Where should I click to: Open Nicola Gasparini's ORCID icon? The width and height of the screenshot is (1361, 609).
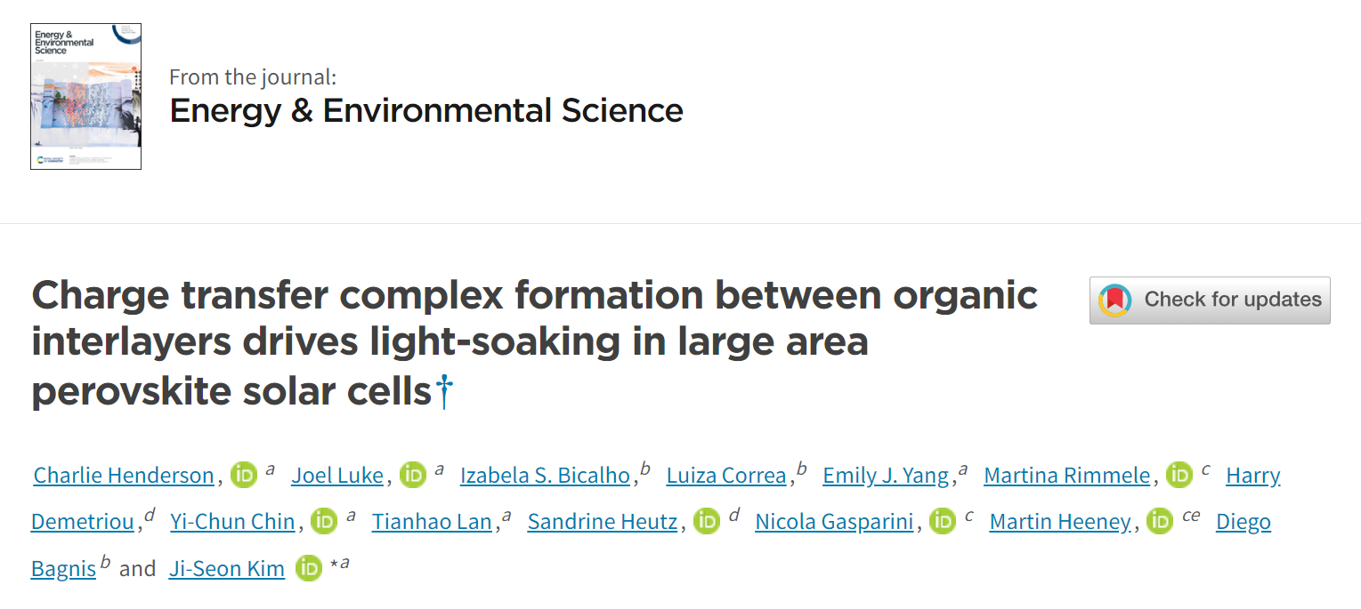click(943, 521)
